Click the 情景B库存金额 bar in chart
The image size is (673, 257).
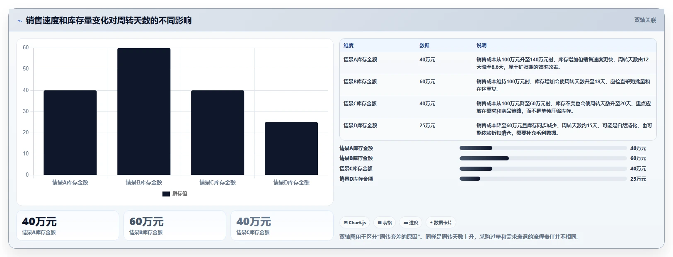(144, 112)
